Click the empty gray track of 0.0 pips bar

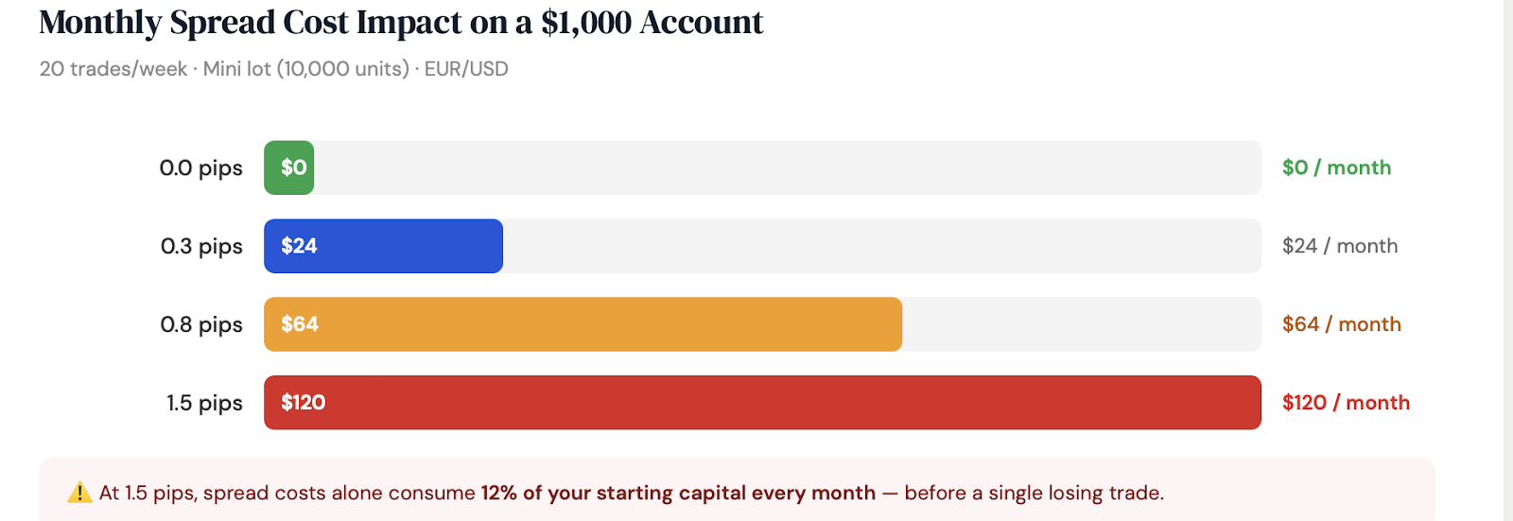click(788, 167)
